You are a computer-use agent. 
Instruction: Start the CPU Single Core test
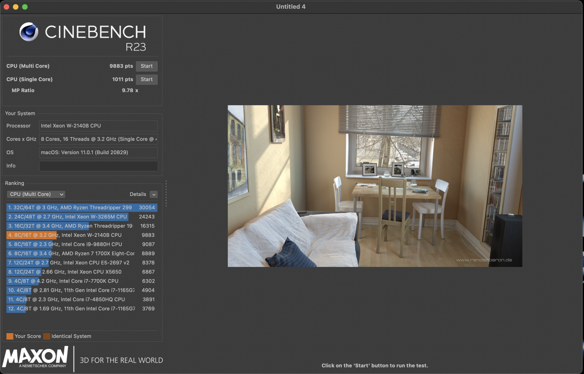coord(147,79)
